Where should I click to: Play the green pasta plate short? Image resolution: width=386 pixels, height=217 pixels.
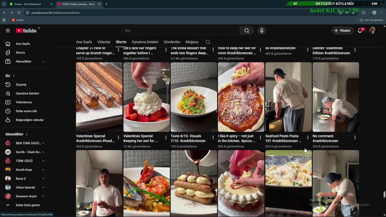pos(194,97)
